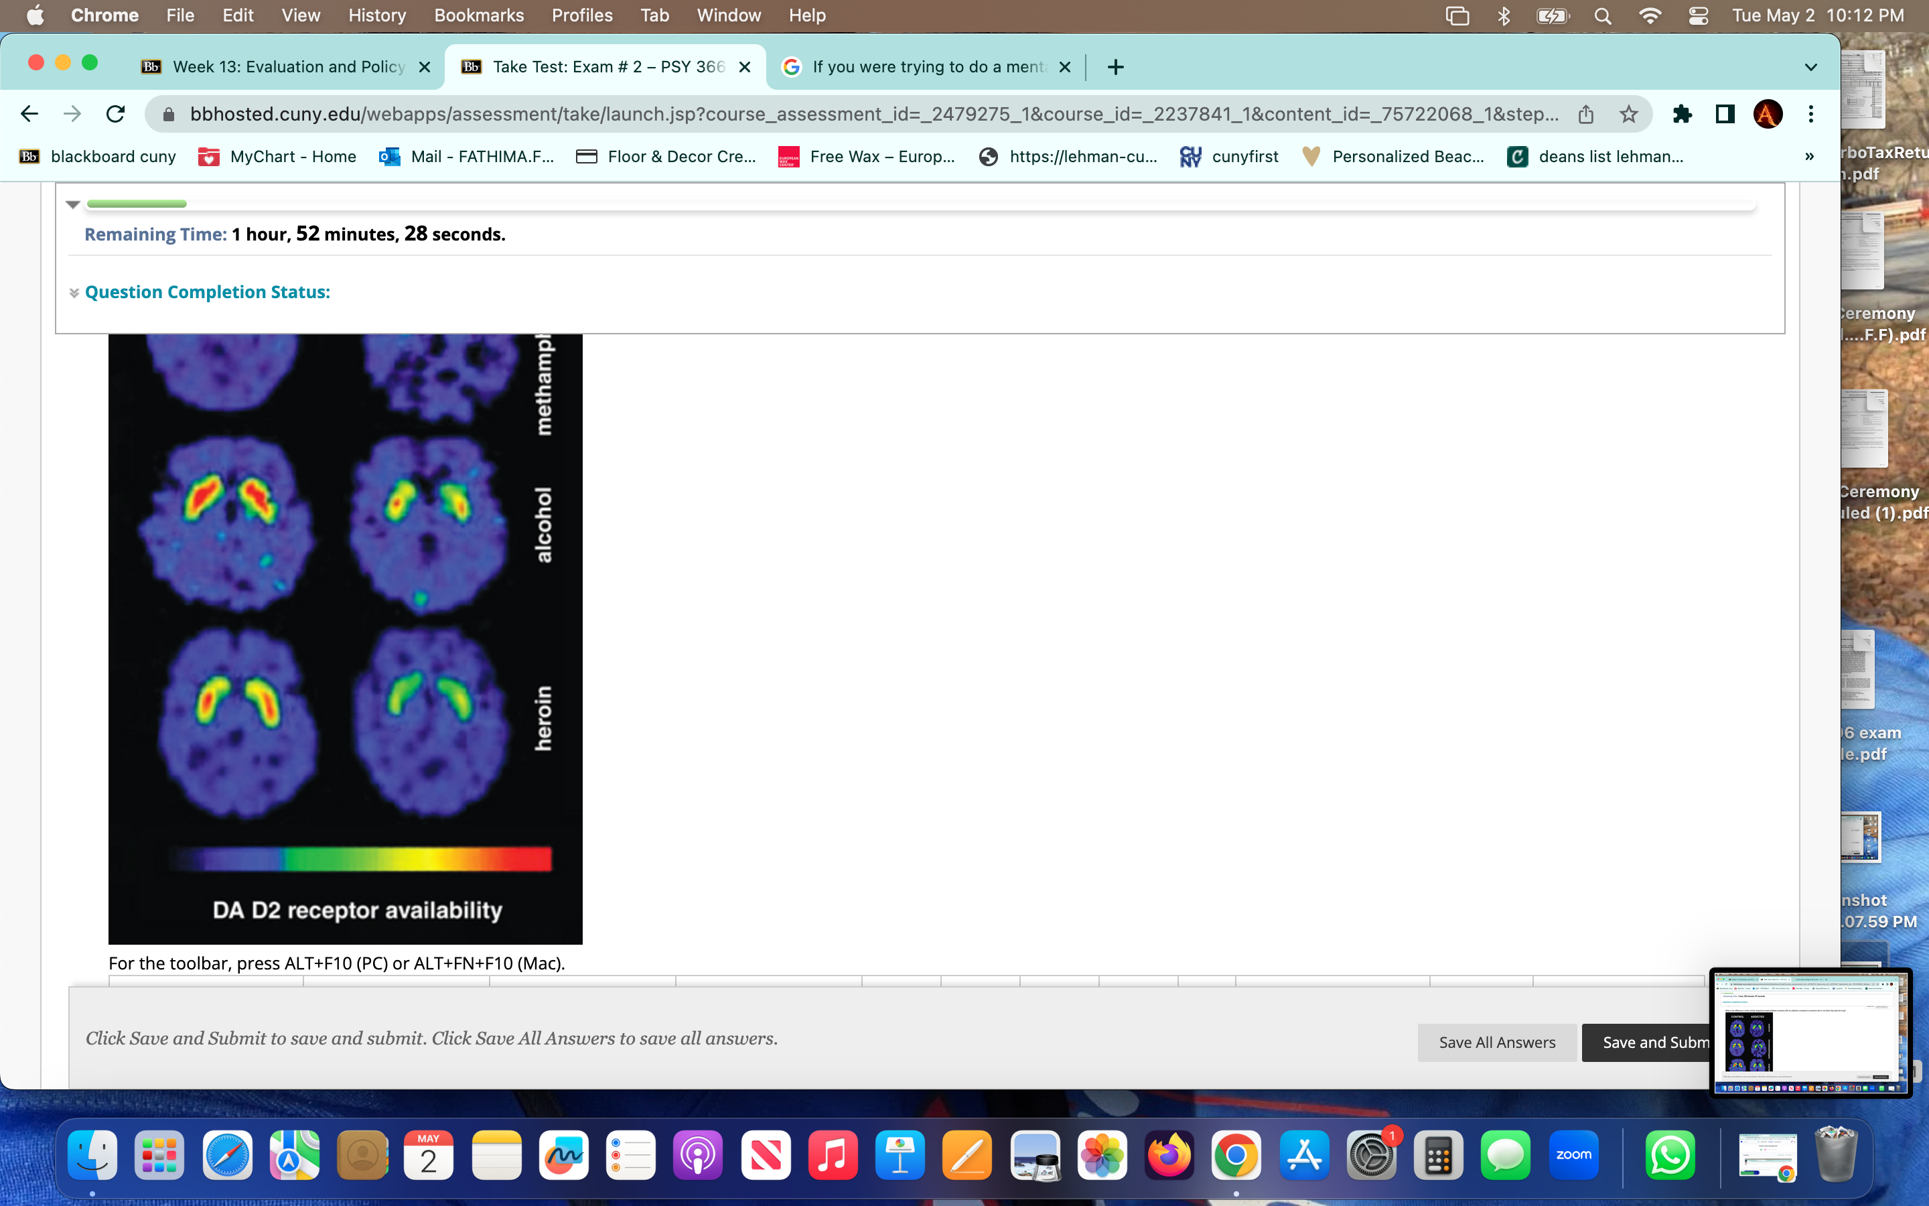The image size is (1929, 1206).
Task: Click the green test progress bar
Action: click(x=137, y=204)
